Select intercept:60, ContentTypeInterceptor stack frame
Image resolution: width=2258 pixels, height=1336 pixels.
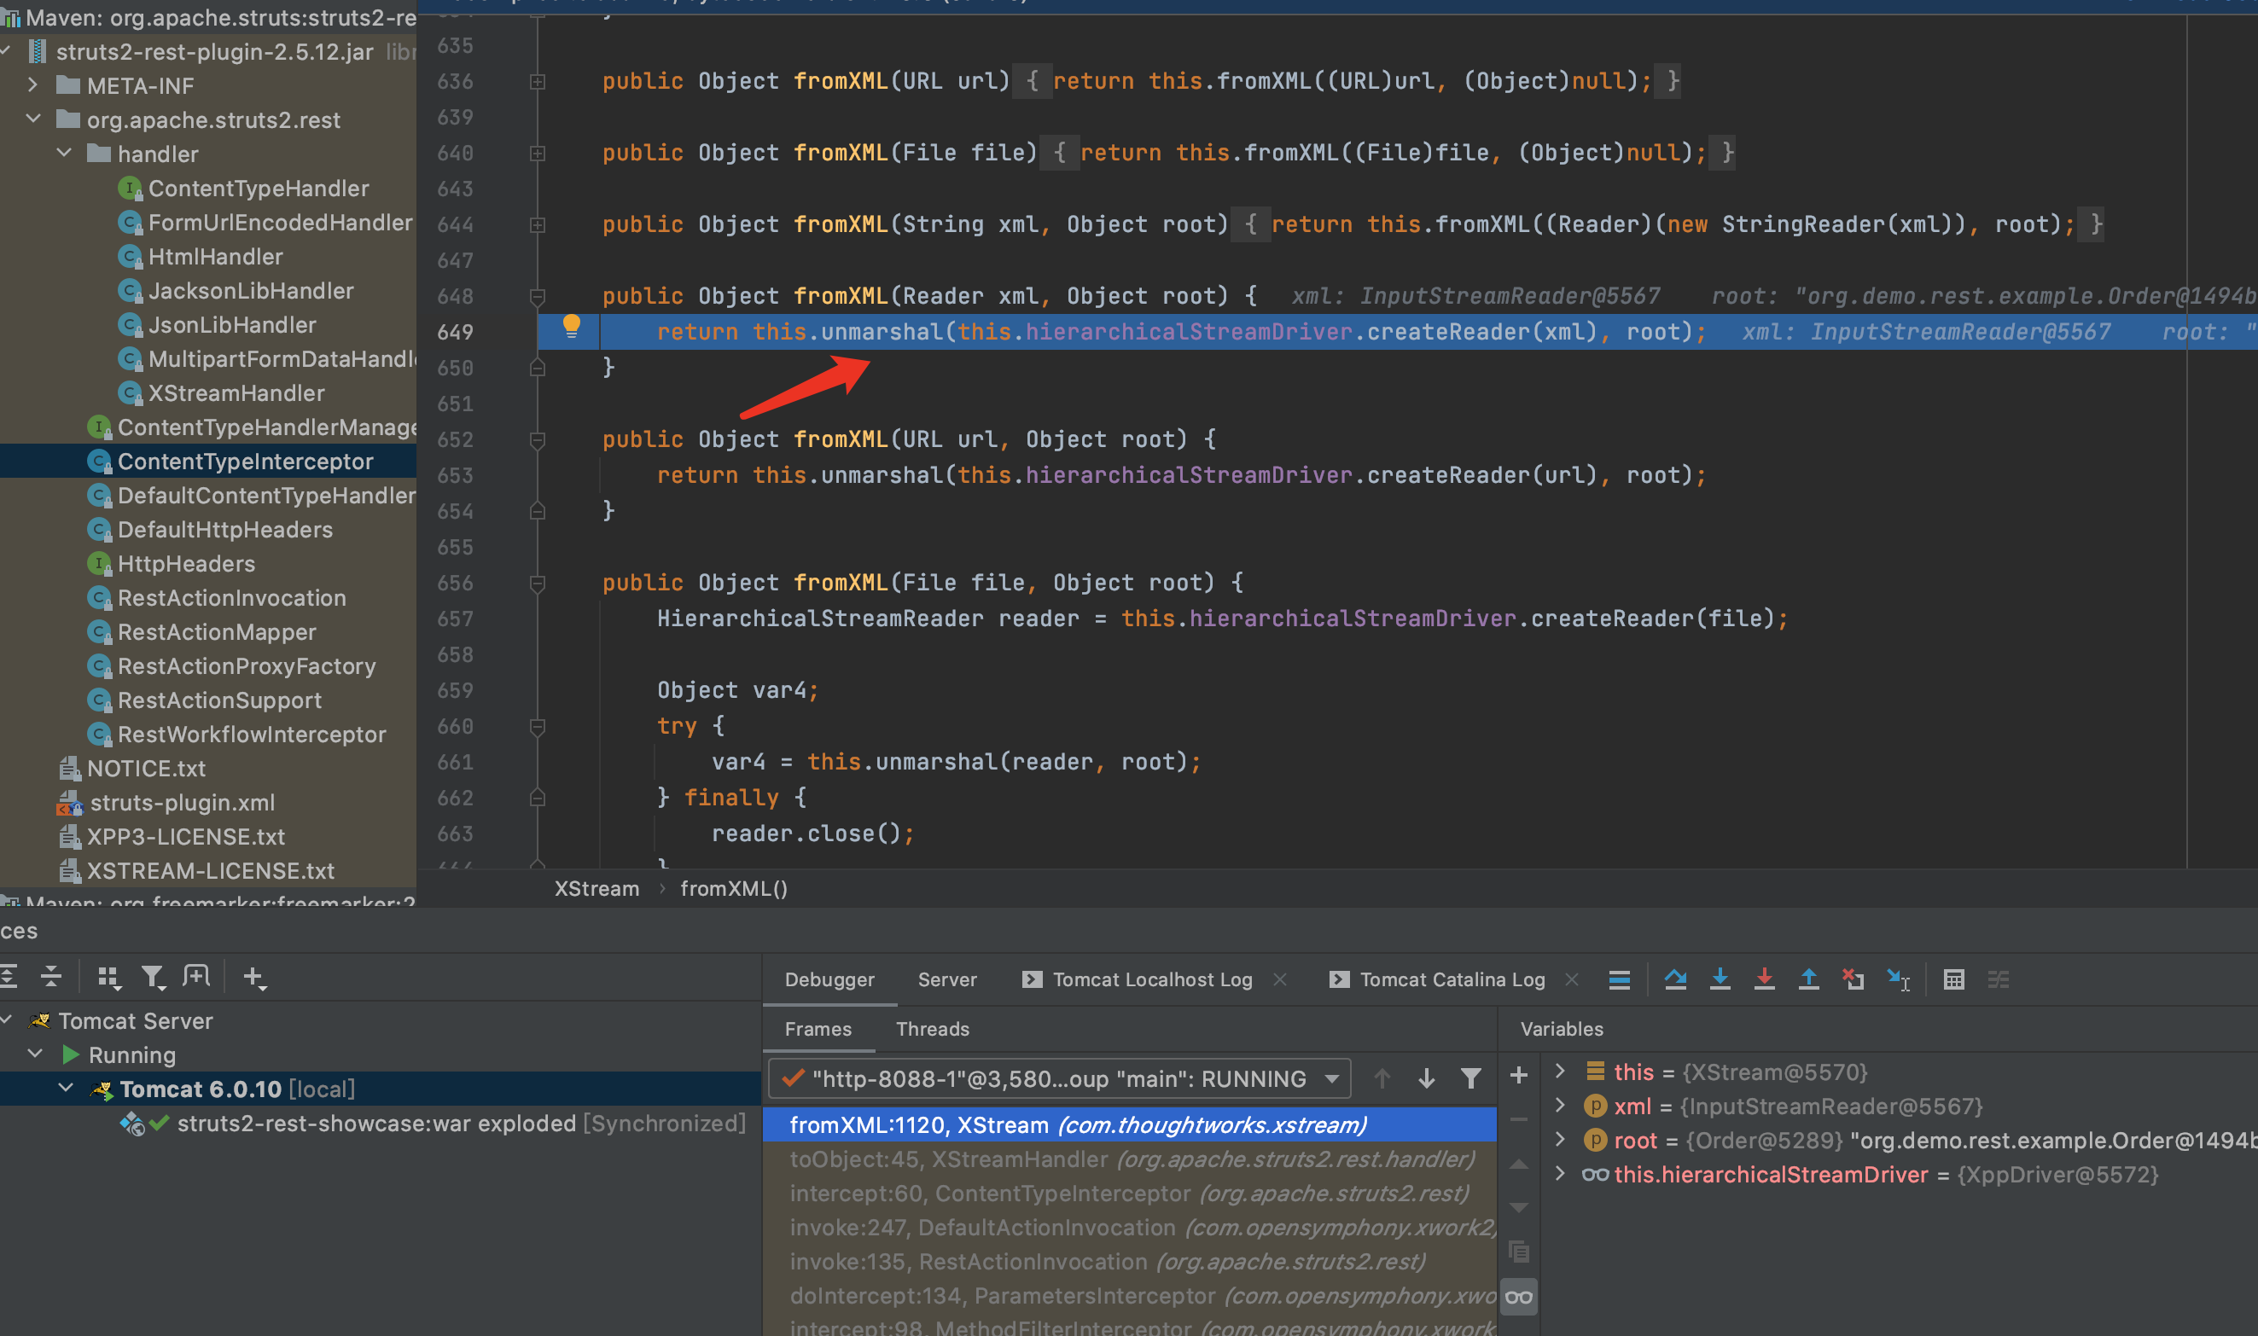pyautogui.click(x=1131, y=1194)
